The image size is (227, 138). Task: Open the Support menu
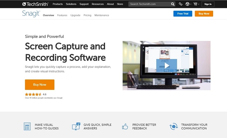pos(84,4)
